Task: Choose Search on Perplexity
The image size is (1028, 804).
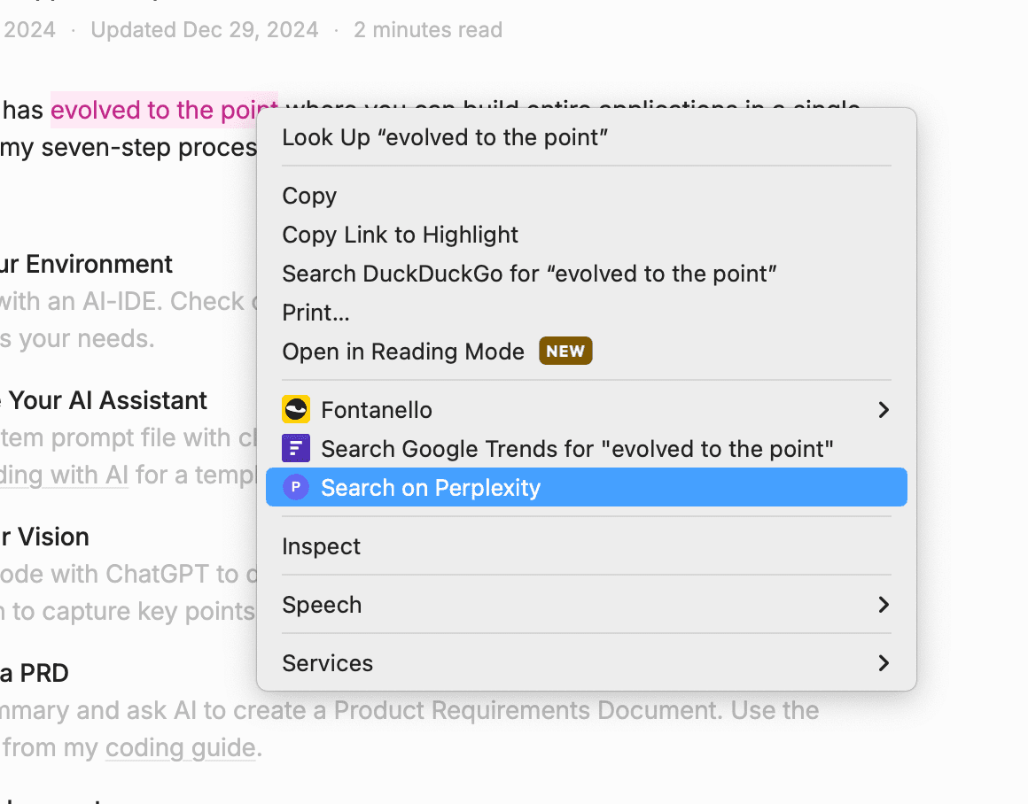Action: (x=432, y=487)
